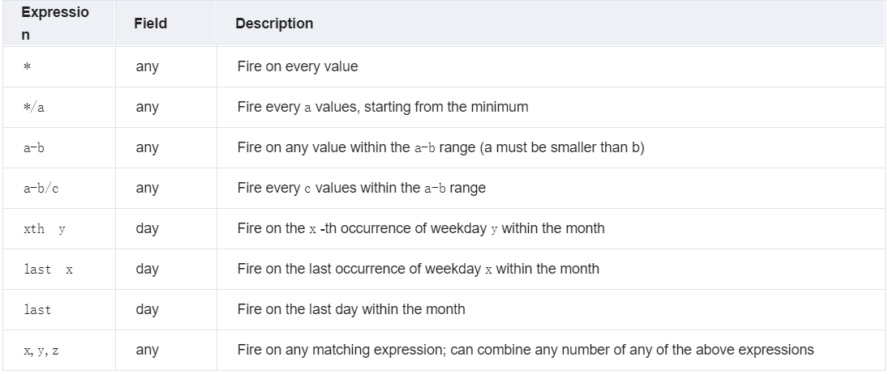This screenshot has height=374, width=889.
Task: Click the x-th occurrence of weekday description
Action: point(421,228)
